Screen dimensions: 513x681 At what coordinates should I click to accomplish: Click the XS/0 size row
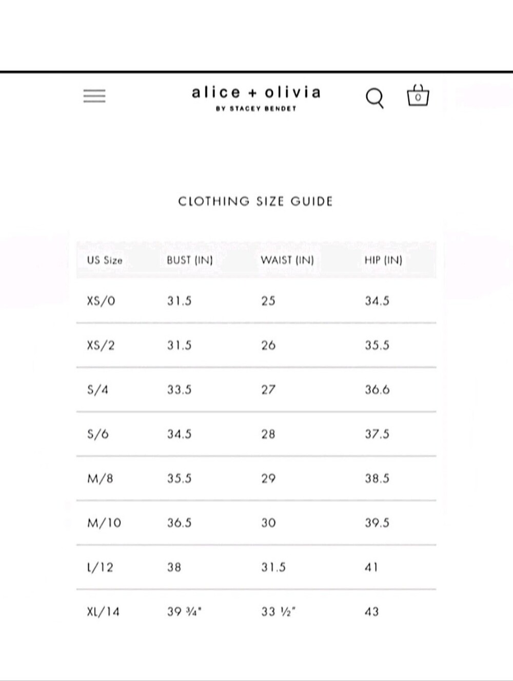pyautogui.click(x=256, y=301)
